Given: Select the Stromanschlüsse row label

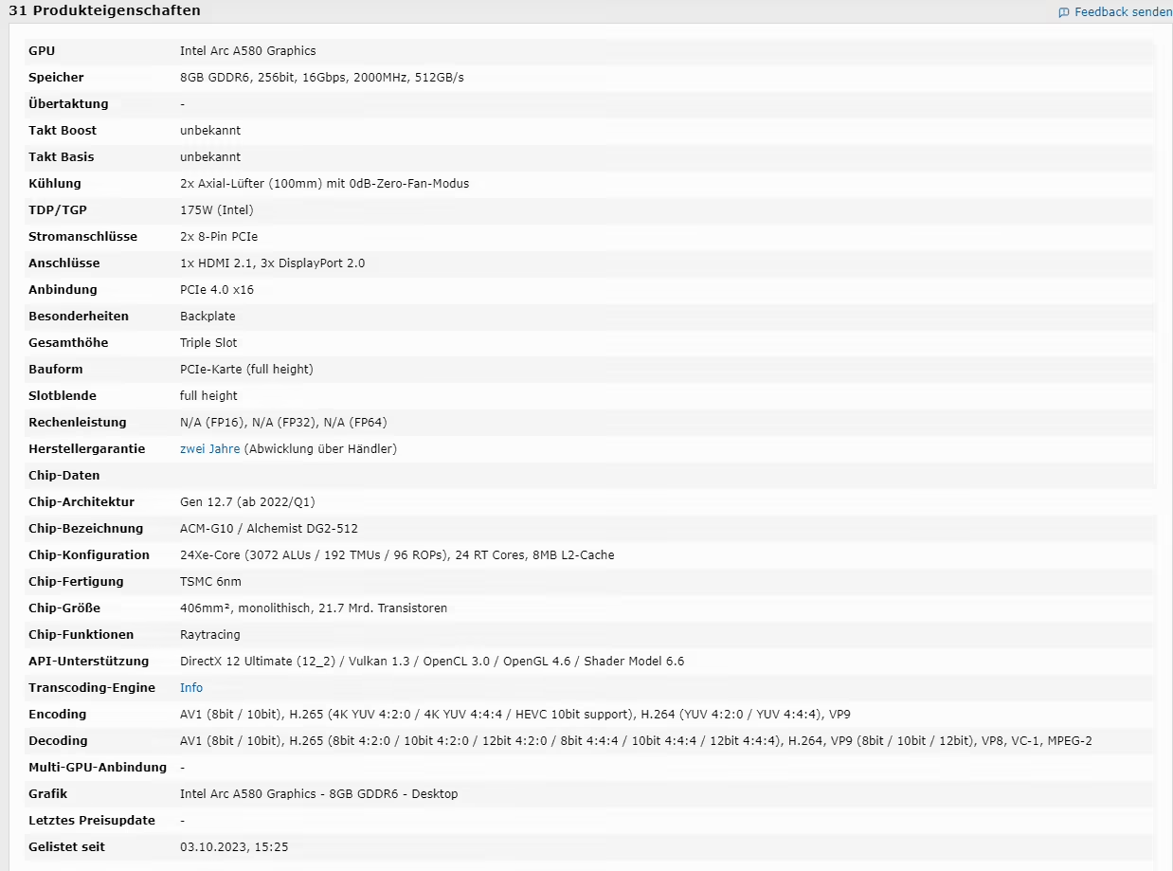Looking at the screenshot, I should click(82, 236).
